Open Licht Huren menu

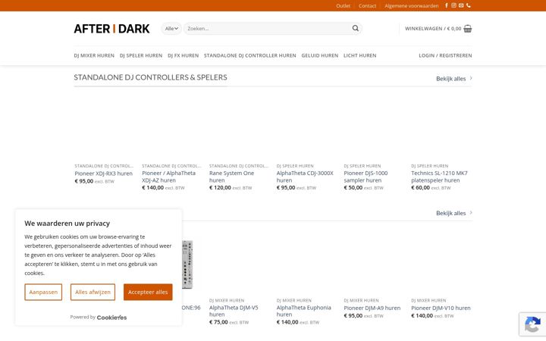pyautogui.click(x=359, y=55)
